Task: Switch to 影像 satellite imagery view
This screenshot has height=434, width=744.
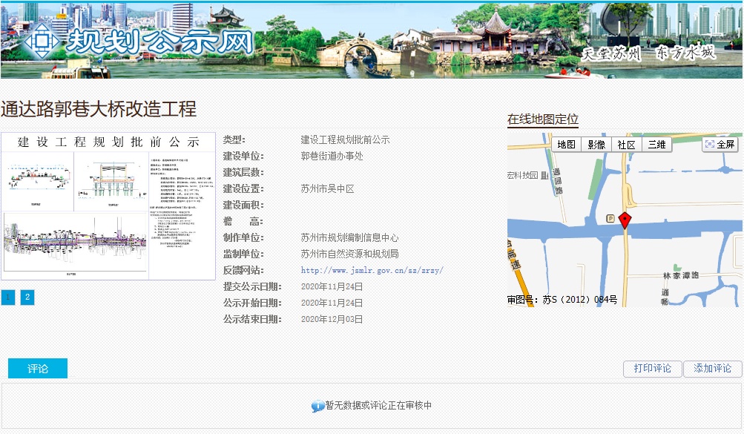Action: tap(596, 145)
